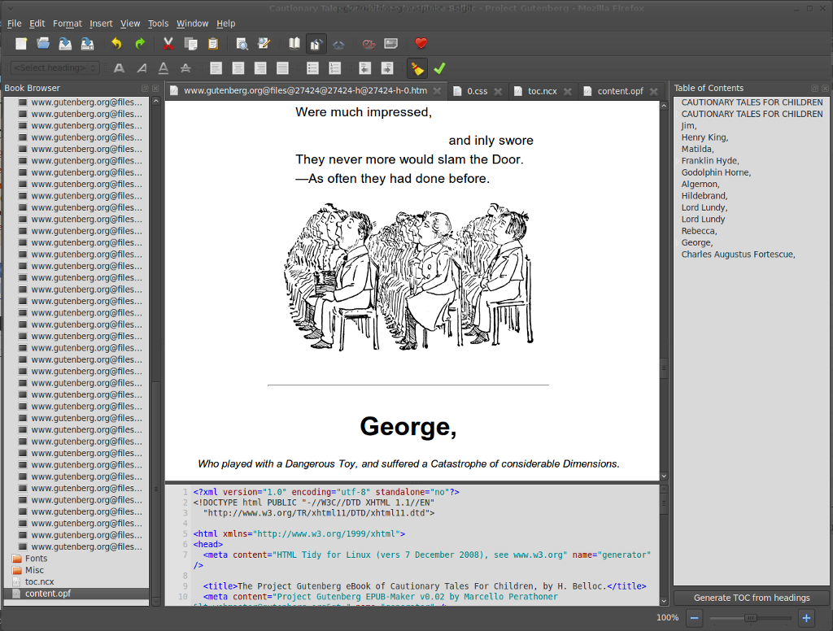Click the green Redo arrow

(140, 44)
